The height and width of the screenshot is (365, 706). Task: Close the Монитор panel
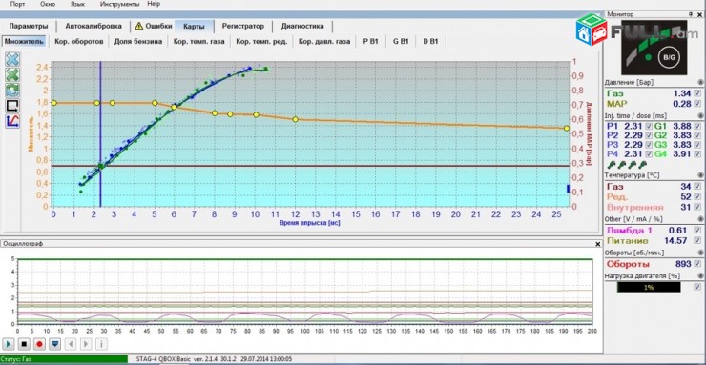click(699, 14)
